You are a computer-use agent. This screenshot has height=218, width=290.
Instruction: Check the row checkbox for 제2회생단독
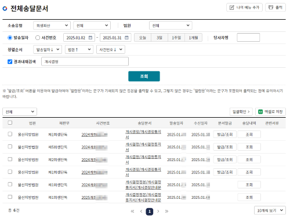point(10,159)
